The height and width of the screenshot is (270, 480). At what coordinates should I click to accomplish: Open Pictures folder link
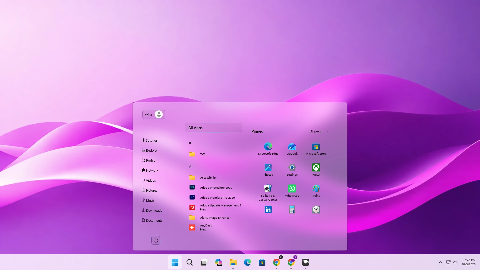tap(149, 190)
